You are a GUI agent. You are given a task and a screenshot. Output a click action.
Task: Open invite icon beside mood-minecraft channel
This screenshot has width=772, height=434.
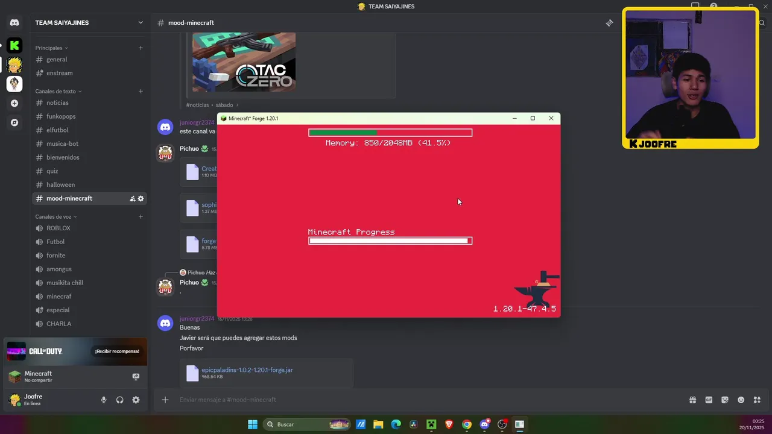(132, 198)
